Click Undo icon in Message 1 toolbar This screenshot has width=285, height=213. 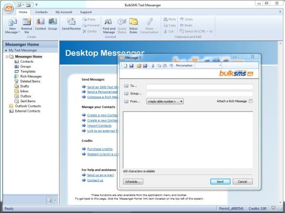[x=171, y=65]
